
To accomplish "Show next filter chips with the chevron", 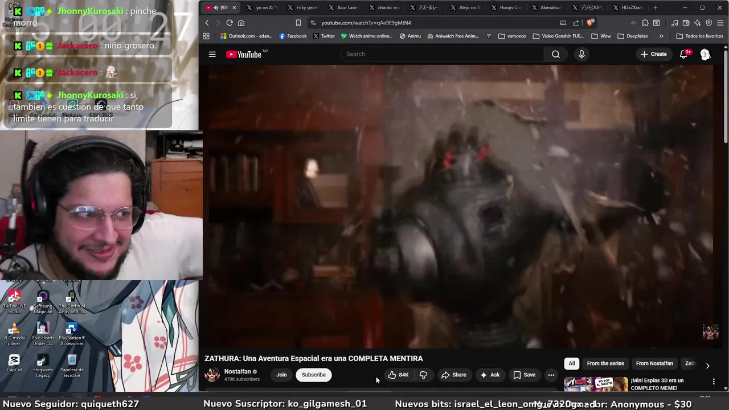I will click(707, 366).
